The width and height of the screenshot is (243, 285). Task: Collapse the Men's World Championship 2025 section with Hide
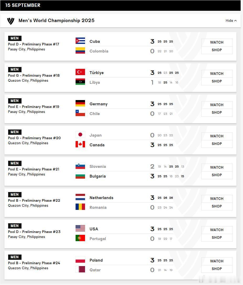(231, 20)
